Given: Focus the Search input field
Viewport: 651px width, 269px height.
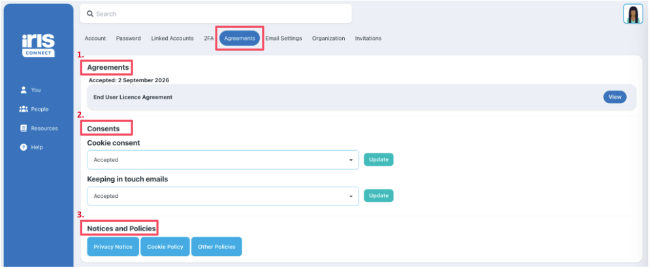Looking at the screenshot, I should tap(216, 14).
